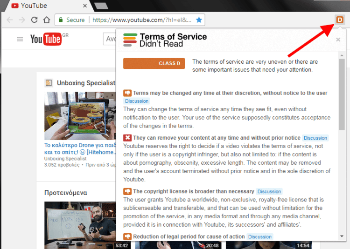Click thumbs-down icon beside 'Terms may be changed'

(x=127, y=93)
